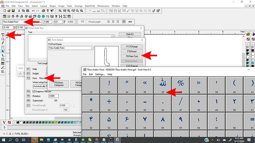Click center text justification icon
This screenshot has width=255, height=143.
click(x=113, y=22)
